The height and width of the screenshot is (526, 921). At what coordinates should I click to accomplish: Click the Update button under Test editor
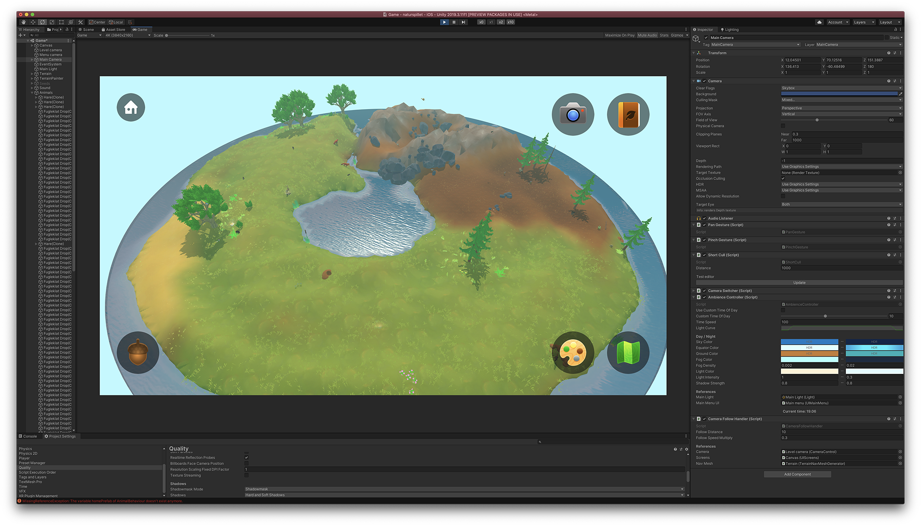tap(799, 283)
